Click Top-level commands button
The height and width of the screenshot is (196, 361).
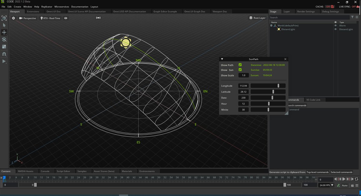coord(318,172)
